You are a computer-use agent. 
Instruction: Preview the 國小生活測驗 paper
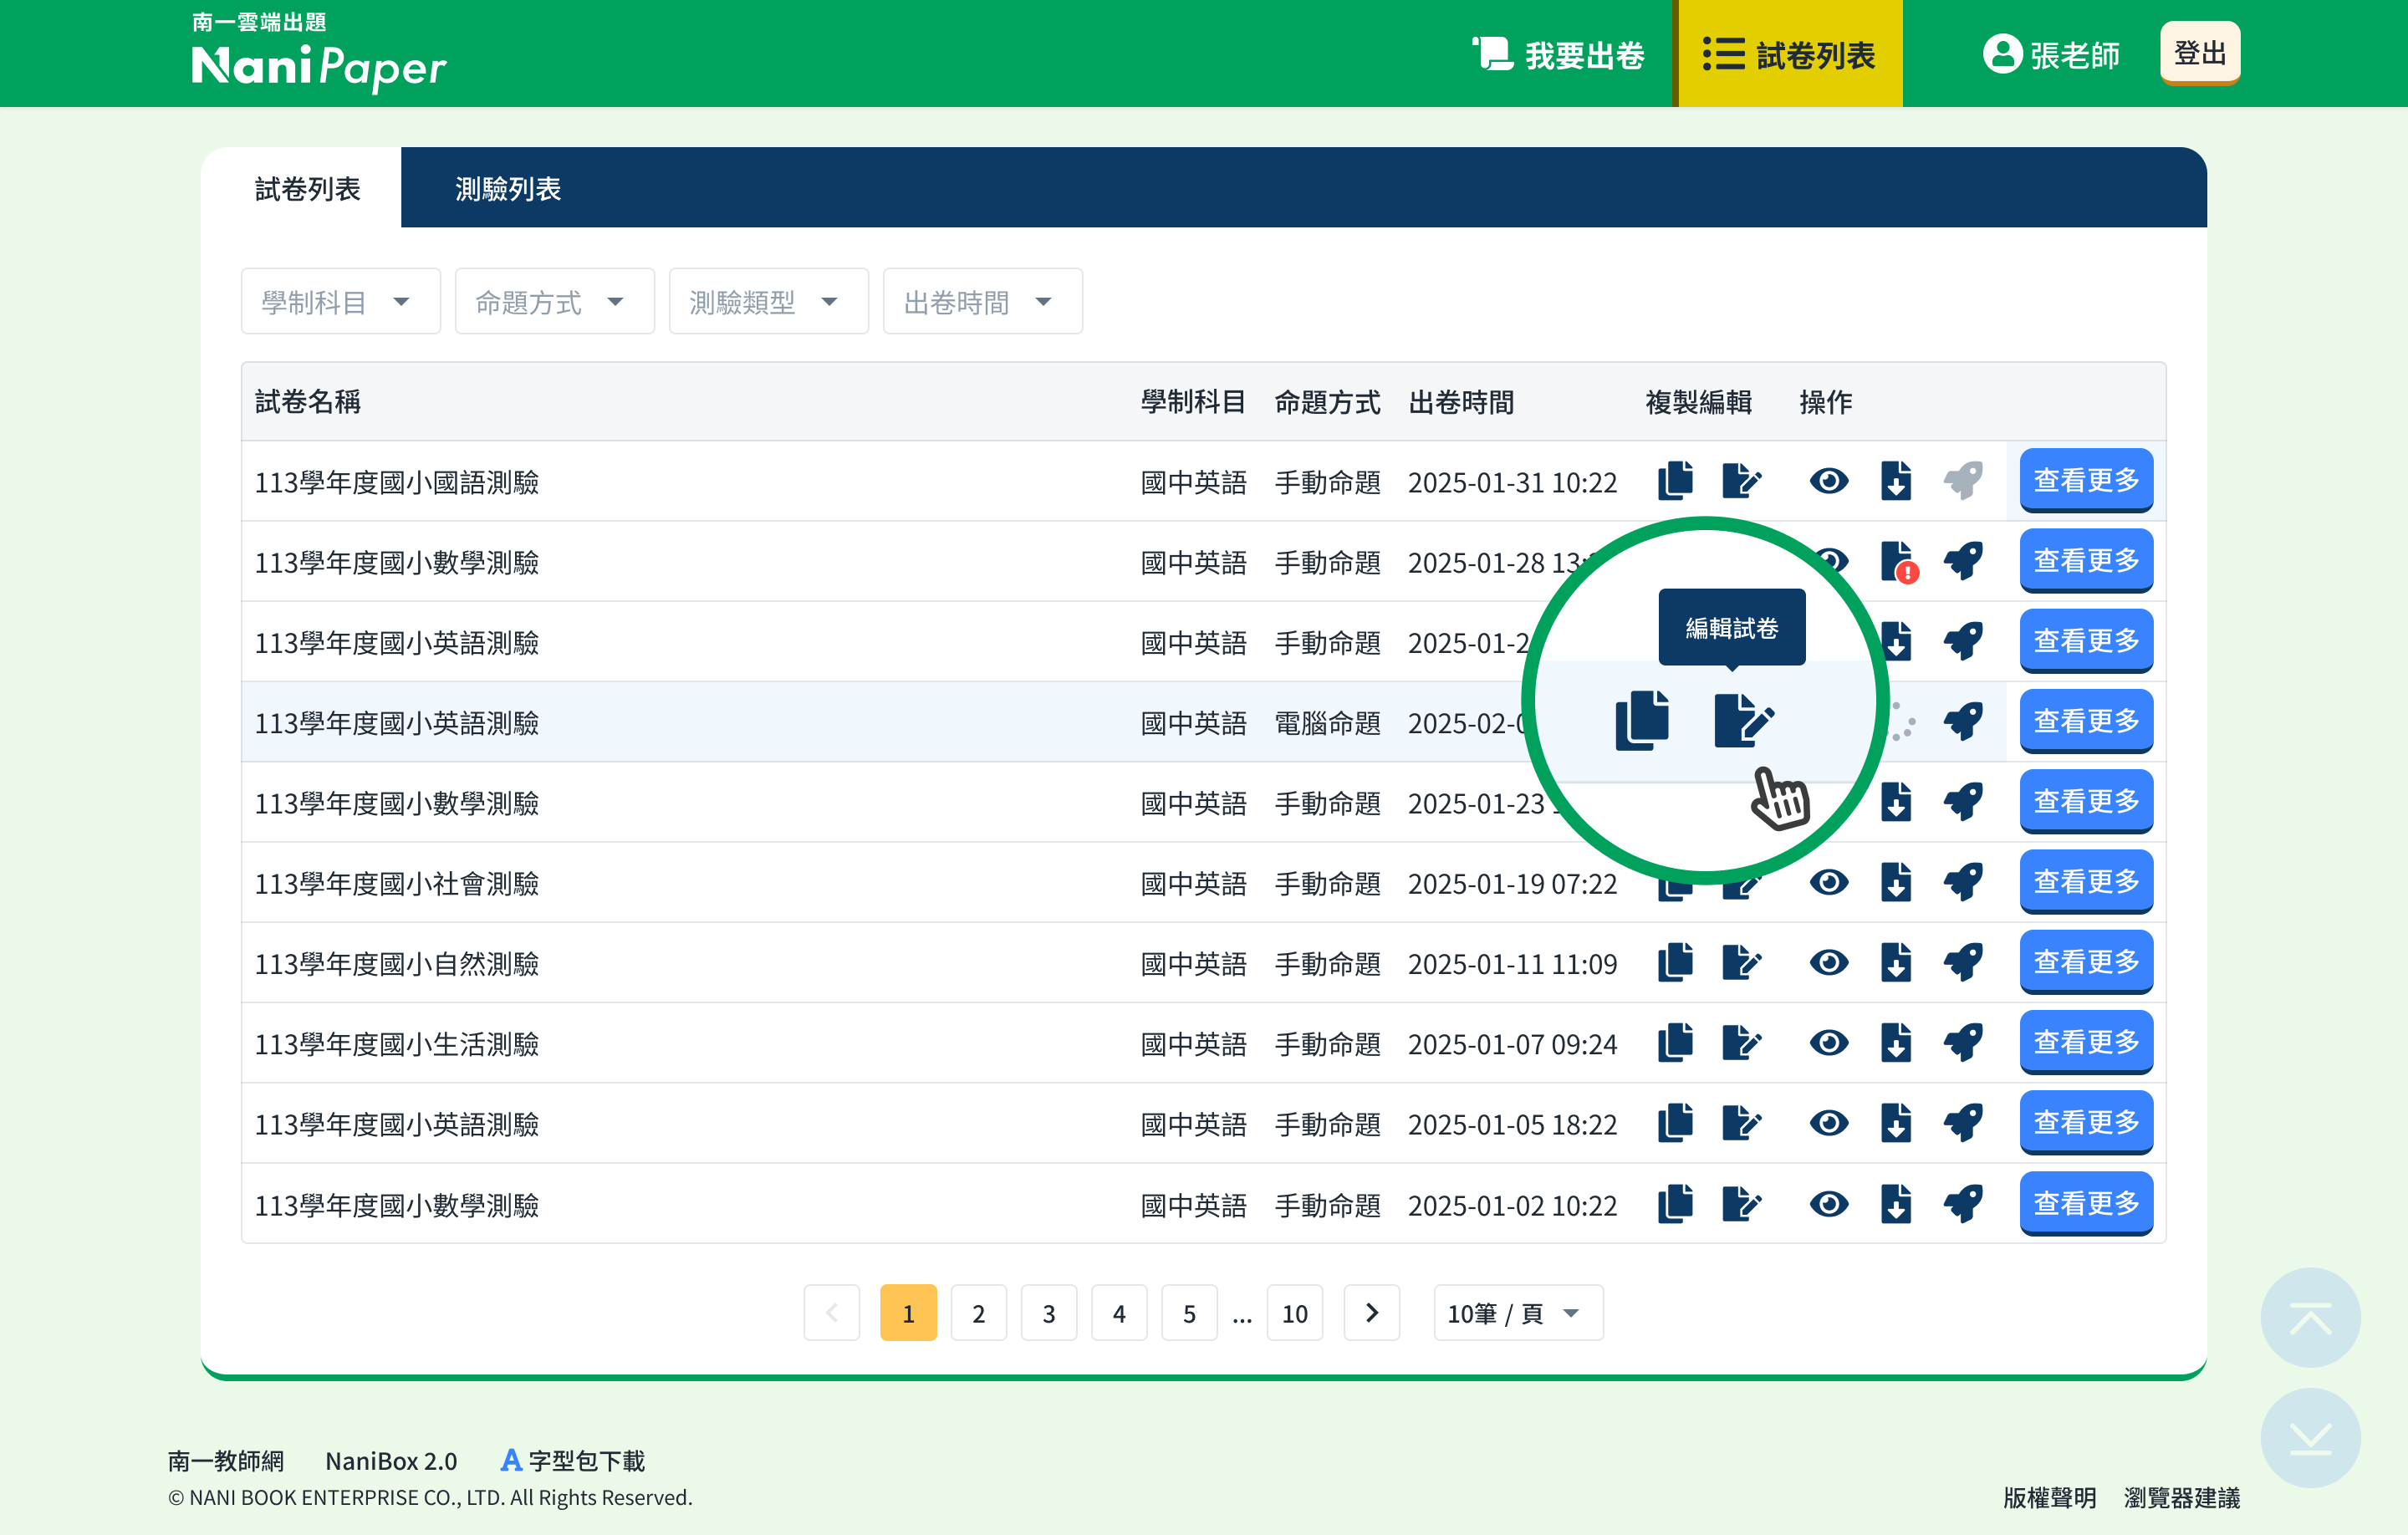[1829, 1043]
